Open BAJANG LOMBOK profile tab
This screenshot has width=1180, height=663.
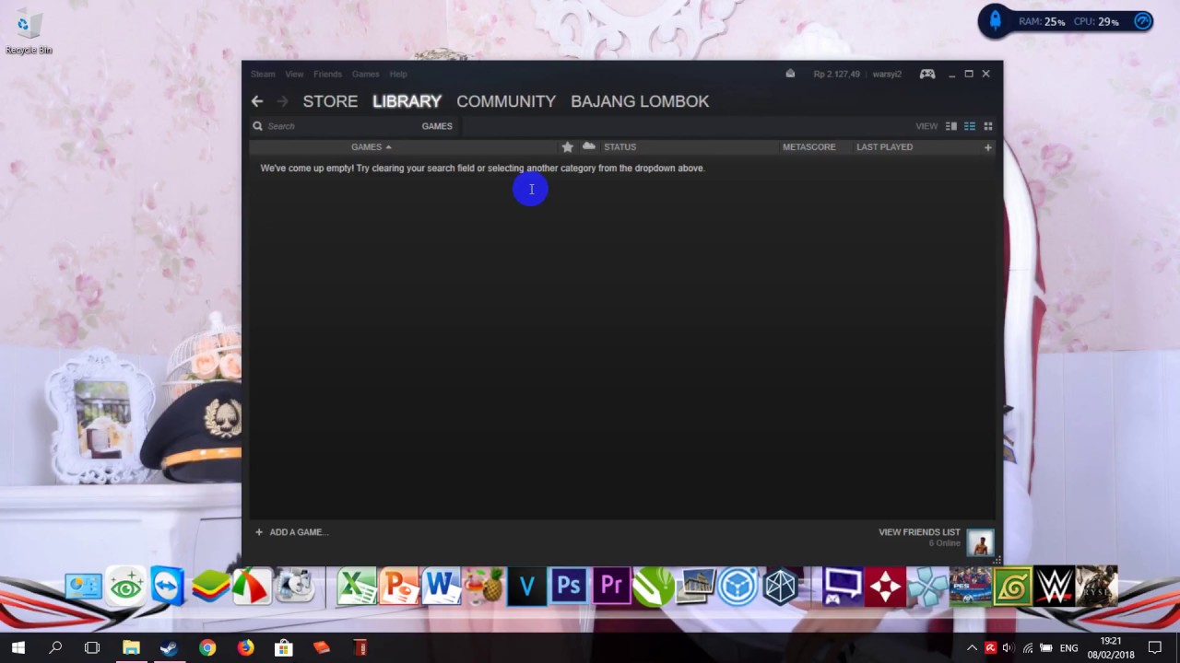point(640,101)
